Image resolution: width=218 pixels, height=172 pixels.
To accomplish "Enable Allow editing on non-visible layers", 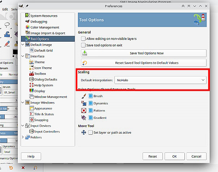I will [83, 38].
